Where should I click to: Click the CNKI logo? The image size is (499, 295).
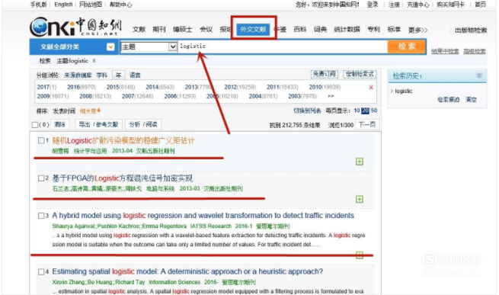[75, 27]
